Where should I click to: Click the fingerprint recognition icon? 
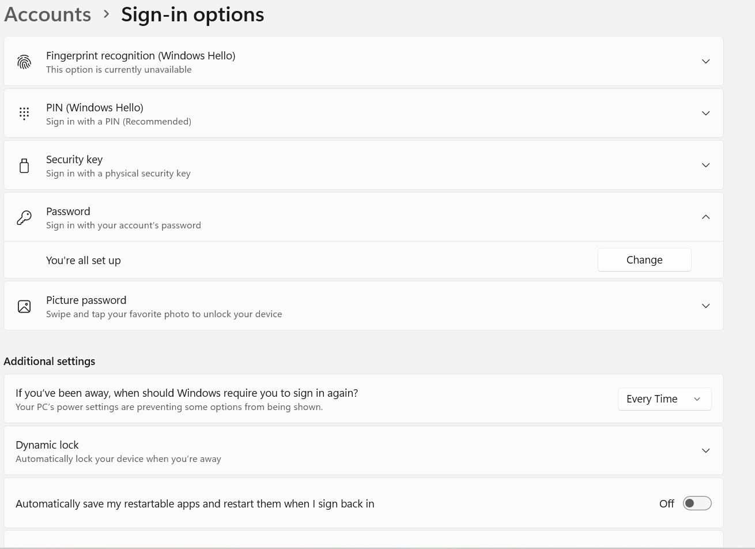(24, 62)
